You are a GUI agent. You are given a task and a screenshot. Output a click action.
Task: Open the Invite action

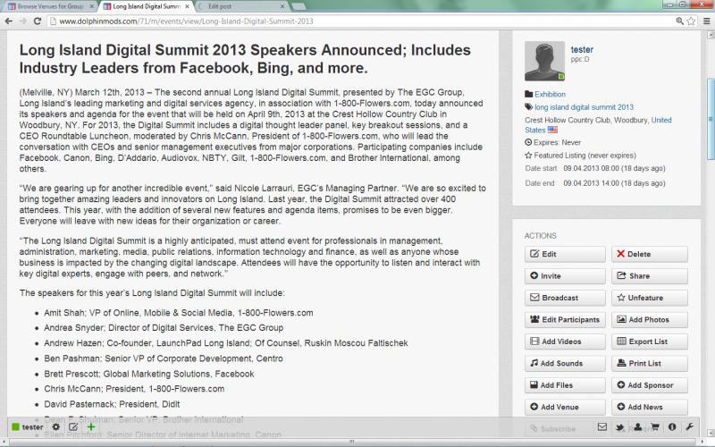(565, 276)
